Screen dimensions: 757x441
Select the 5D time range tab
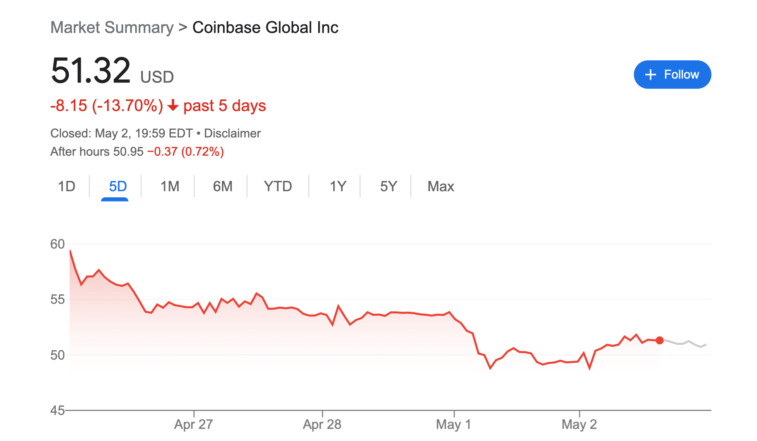click(x=118, y=186)
